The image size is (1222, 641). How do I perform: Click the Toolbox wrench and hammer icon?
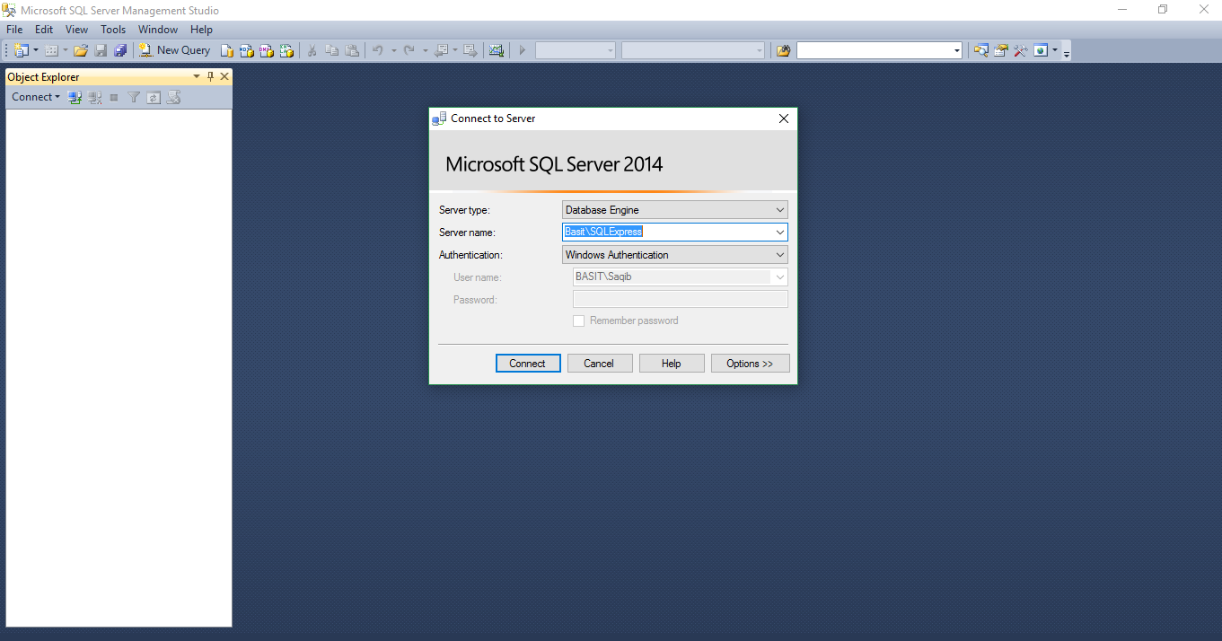1020,50
